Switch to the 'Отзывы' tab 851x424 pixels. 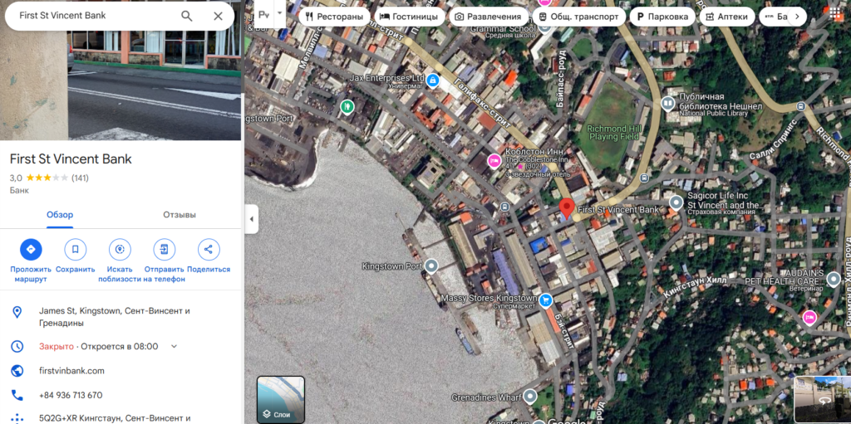click(x=179, y=215)
